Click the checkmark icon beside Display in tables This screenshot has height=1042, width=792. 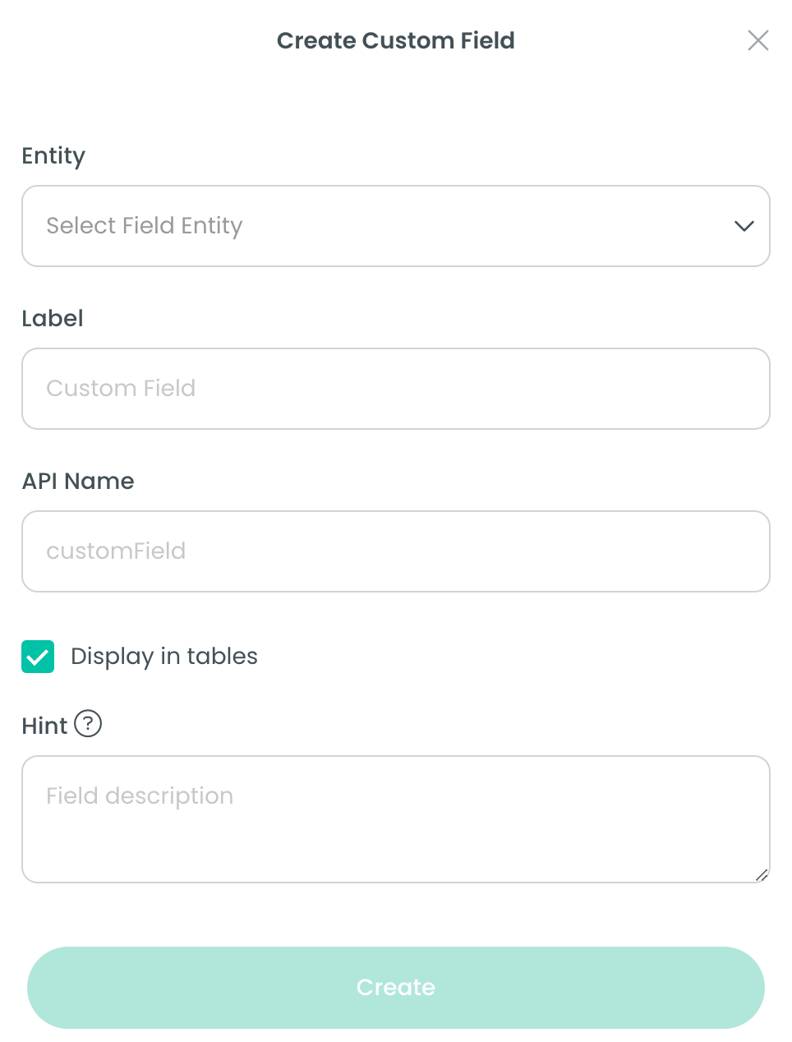pyautogui.click(x=38, y=657)
